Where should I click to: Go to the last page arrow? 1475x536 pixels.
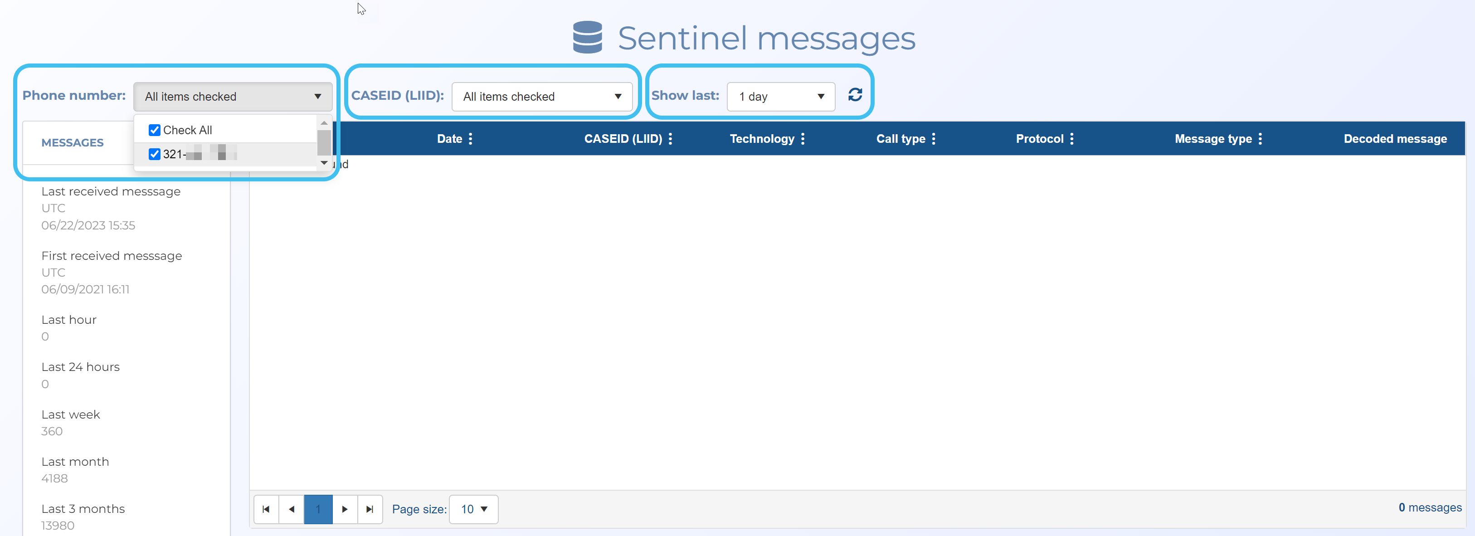pyautogui.click(x=370, y=509)
